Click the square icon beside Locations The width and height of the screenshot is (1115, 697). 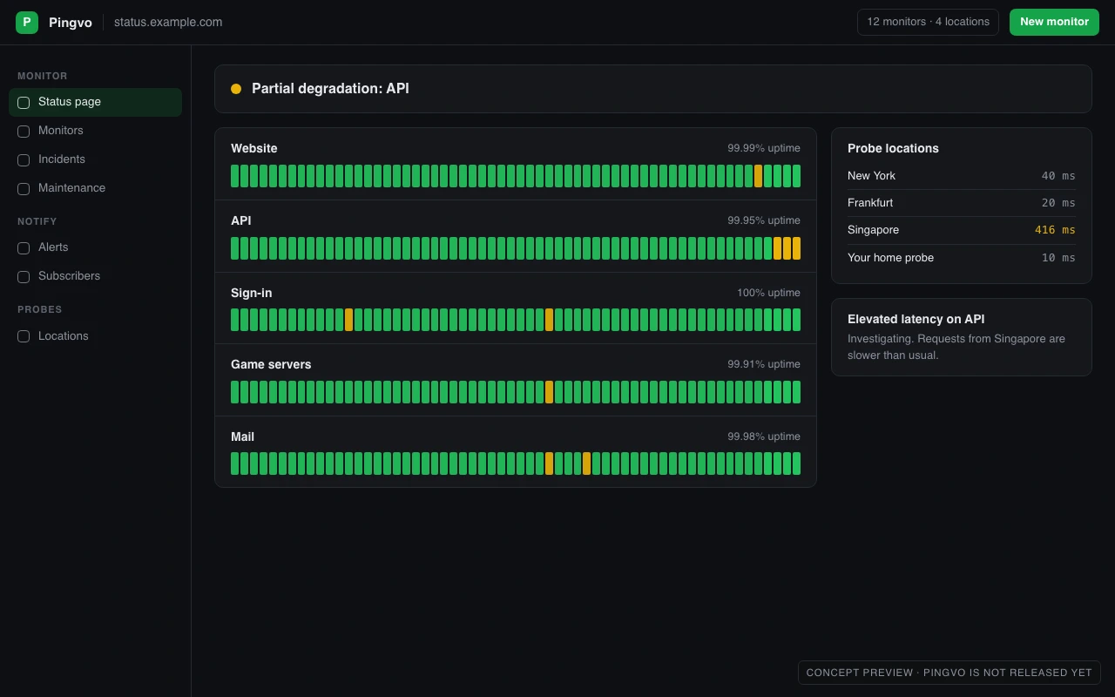[x=24, y=336]
